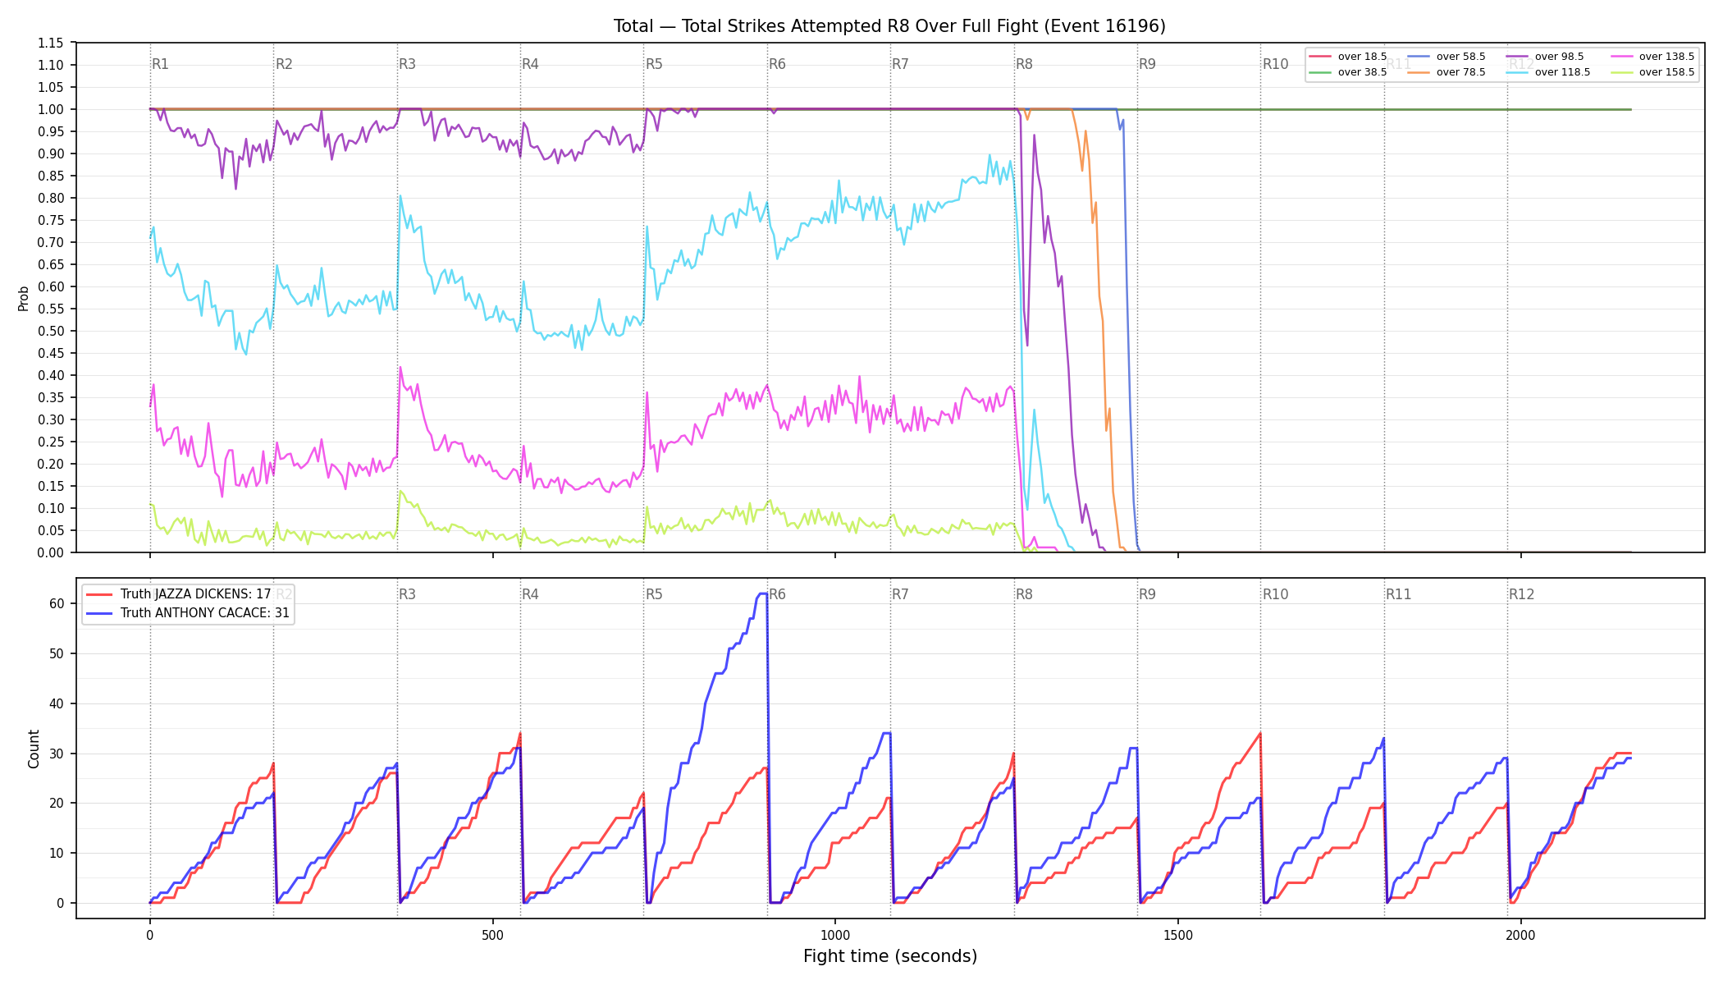The image size is (1723, 985).
Task: Select the "over 118.5" legend label
Action: coord(1562,72)
